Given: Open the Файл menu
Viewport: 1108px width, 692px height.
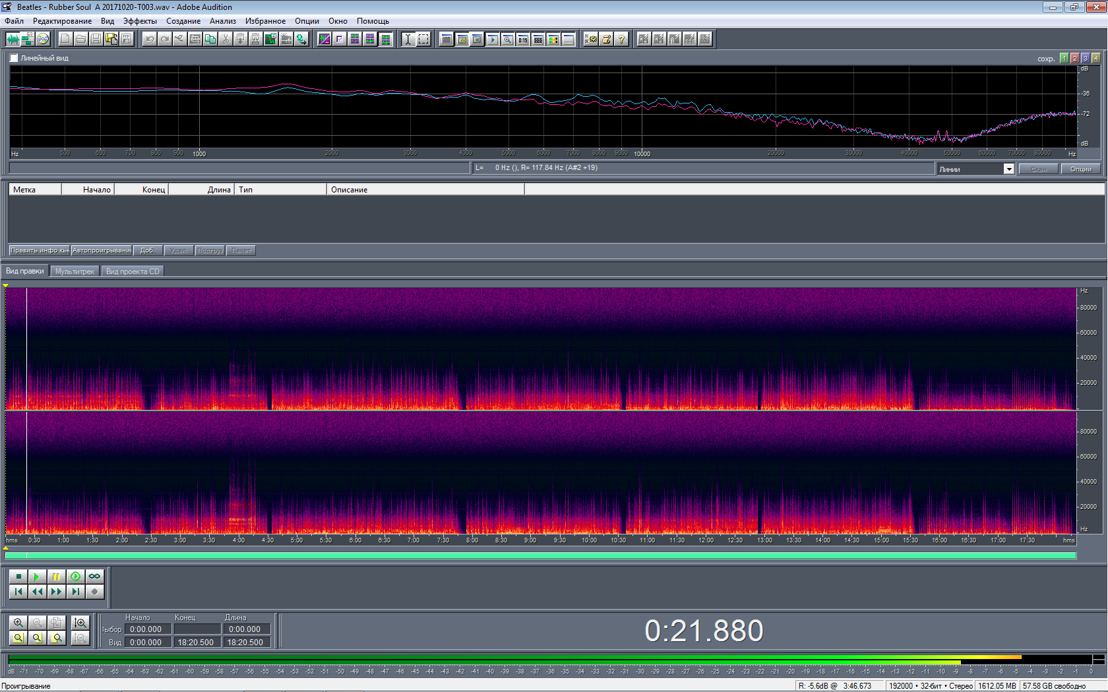Looking at the screenshot, I should tap(14, 21).
